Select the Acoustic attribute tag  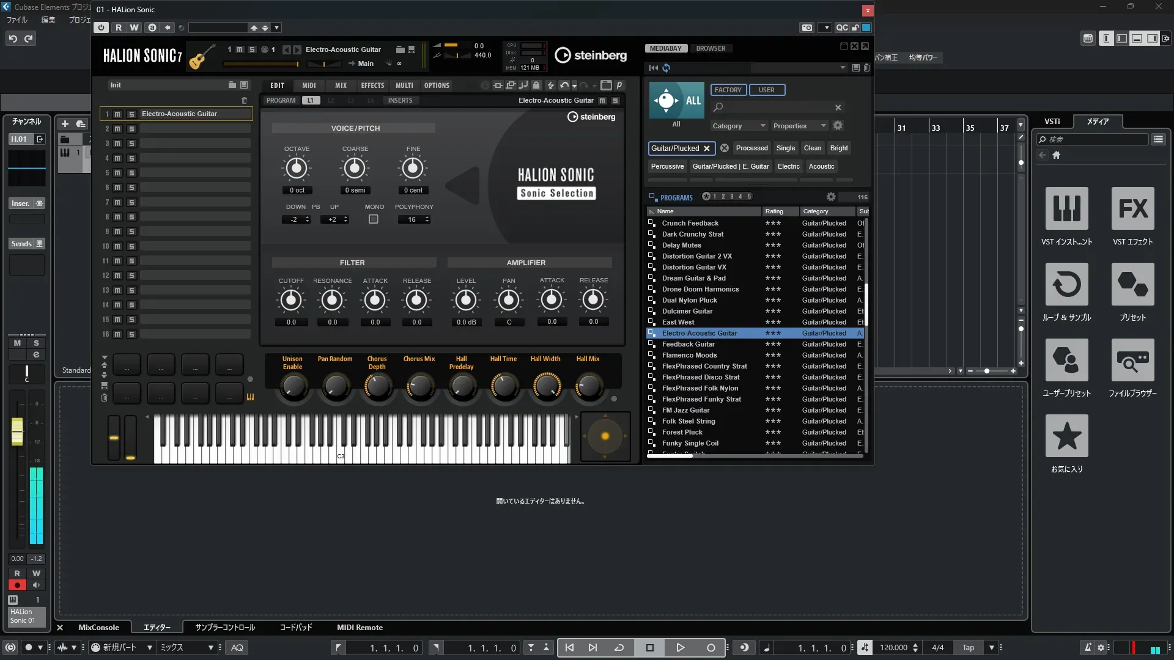[821, 166]
